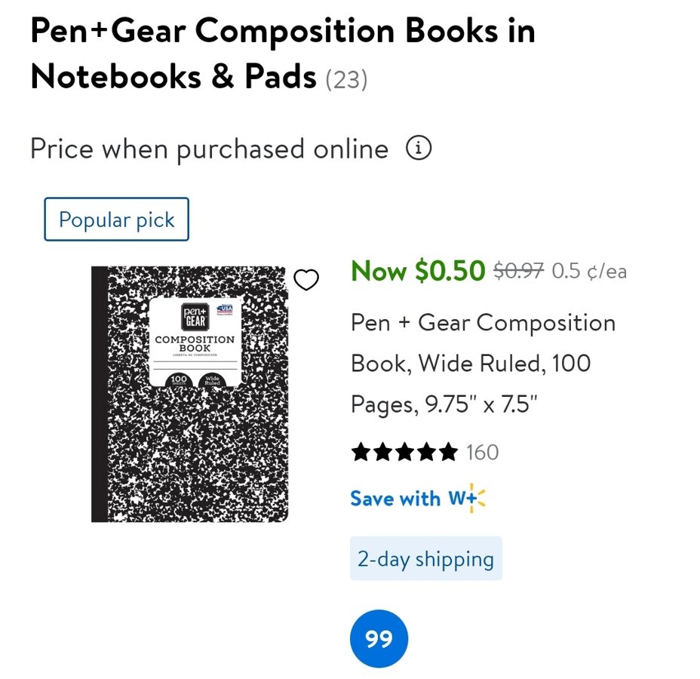Screen dimensions: 700x679
Task: Add notebook to favorites with heart icon
Action: 306,279
